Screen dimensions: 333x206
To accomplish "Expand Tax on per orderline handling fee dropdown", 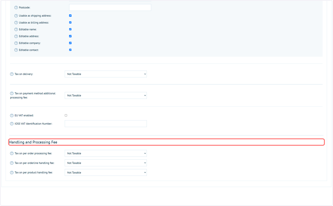I will click(106, 163).
